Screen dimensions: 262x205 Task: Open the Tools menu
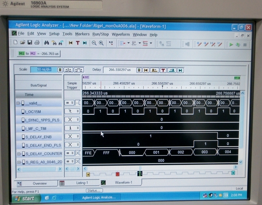coord(67,34)
